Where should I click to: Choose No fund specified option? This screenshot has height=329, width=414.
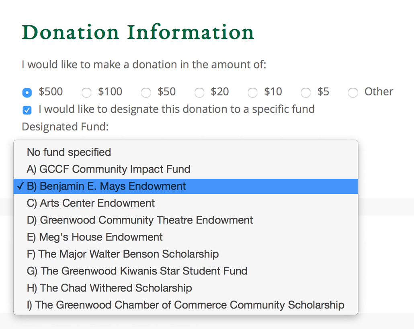click(x=186, y=152)
